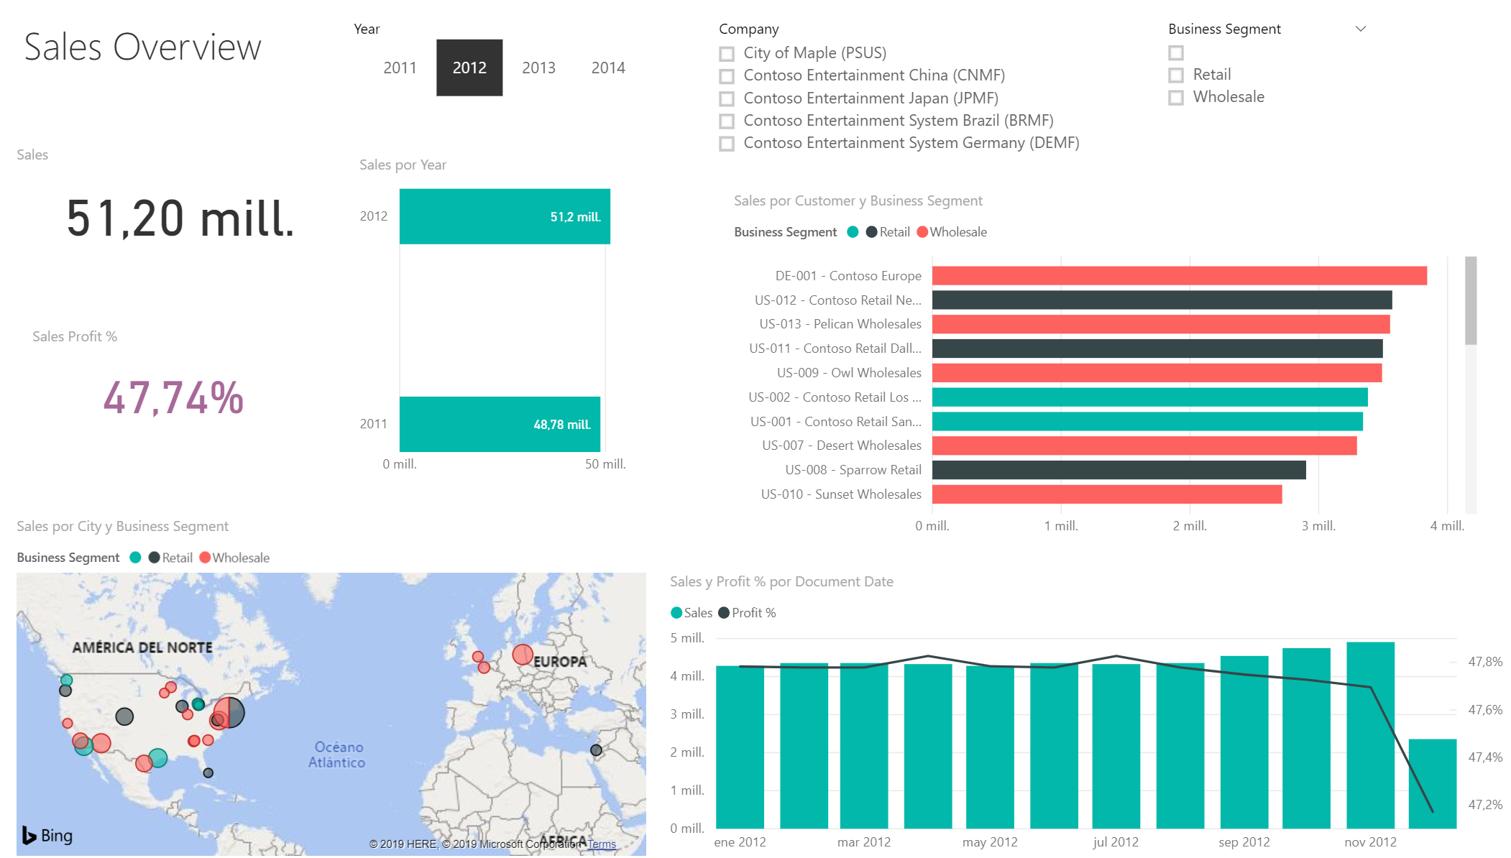Enable the Wholesale business segment checkbox
The height and width of the screenshot is (858, 1511).
tap(1176, 98)
